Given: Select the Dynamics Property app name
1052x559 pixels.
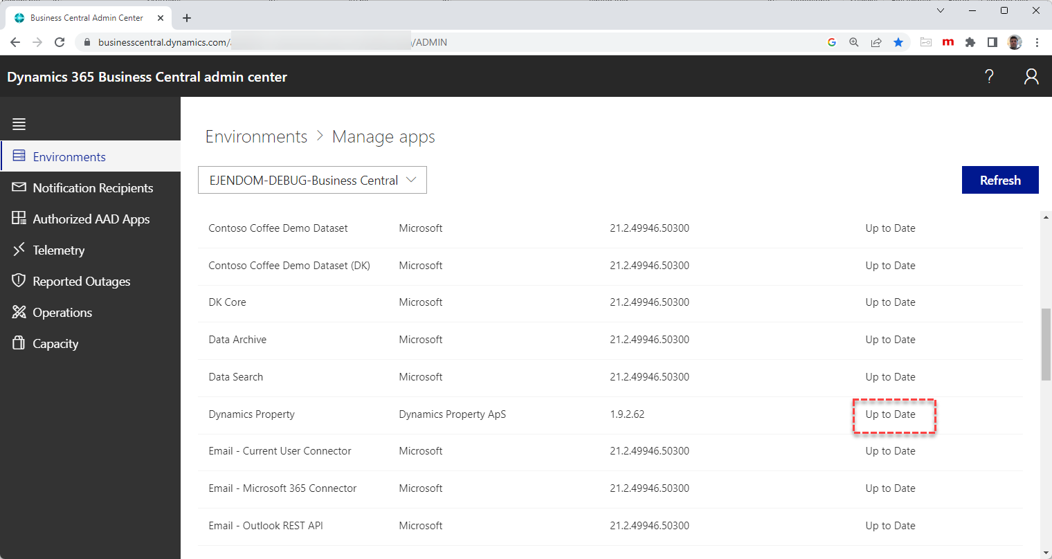Looking at the screenshot, I should [252, 414].
